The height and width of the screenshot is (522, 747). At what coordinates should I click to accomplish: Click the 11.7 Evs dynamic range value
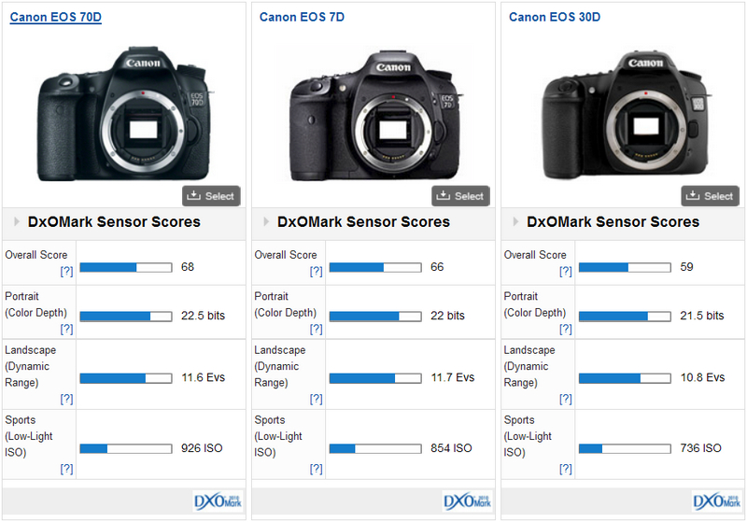[453, 377]
